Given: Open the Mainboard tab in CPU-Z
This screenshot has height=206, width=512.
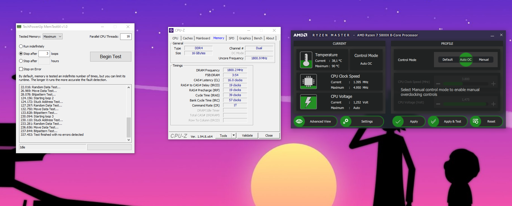Looking at the screenshot, I should [203, 38].
